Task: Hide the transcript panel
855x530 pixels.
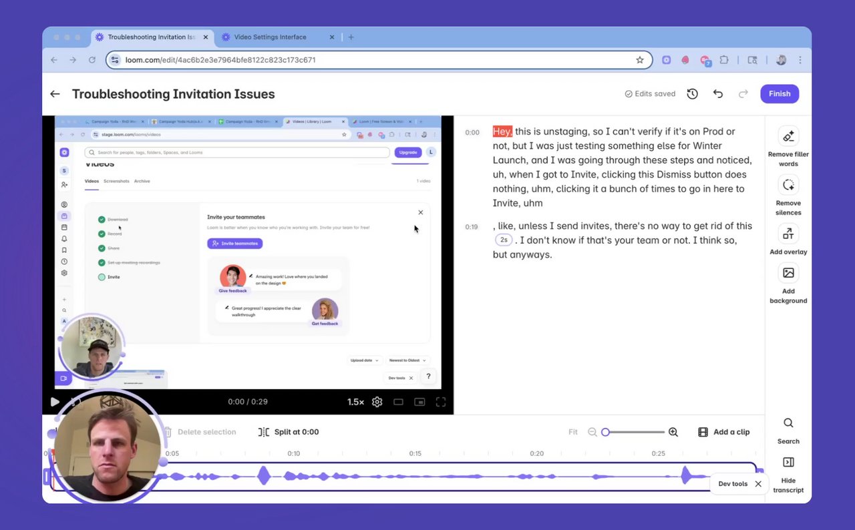Action: 788,475
